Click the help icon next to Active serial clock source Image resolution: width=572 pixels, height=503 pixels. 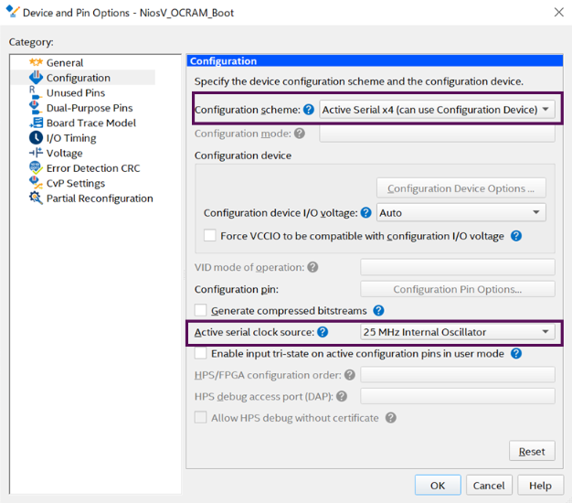323,332
